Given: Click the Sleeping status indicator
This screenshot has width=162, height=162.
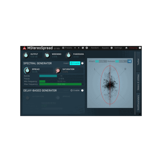Looking at the screenshot, I should (133, 48).
